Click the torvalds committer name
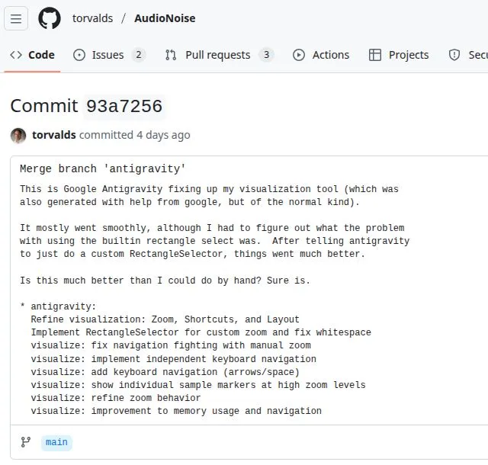This screenshot has width=488, height=465. 53,135
